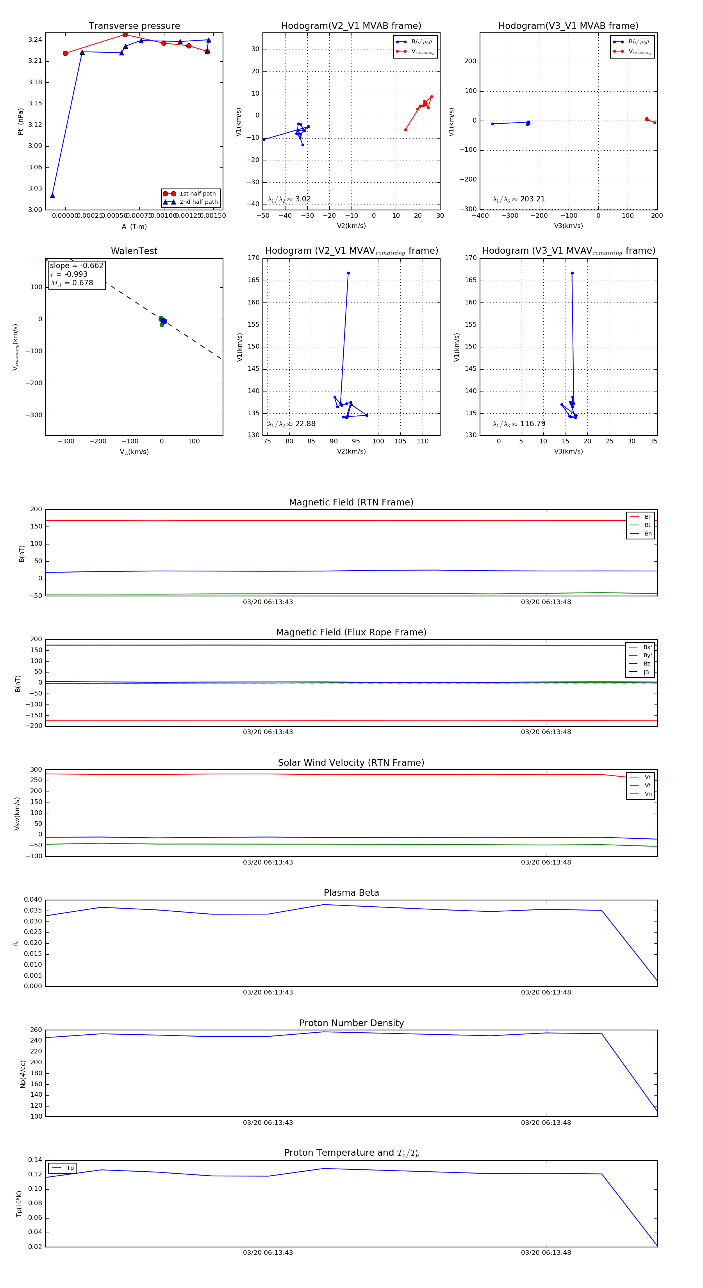The image size is (703, 1288).
Task: Select the Bx' legend entry
Action: [640, 647]
